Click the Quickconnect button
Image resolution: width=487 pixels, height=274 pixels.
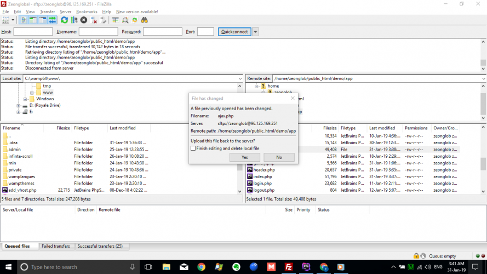point(234,32)
